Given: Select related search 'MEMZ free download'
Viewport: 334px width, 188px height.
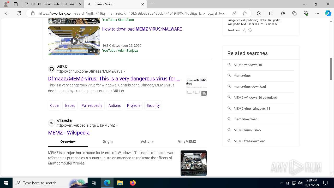Looking at the screenshot, I should click(261, 141).
